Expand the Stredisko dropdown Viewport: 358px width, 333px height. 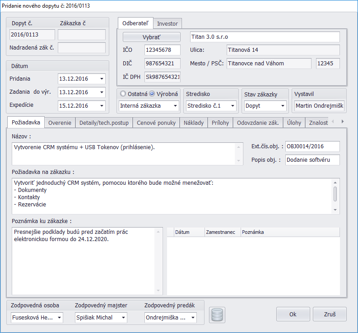tap(232, 106)
